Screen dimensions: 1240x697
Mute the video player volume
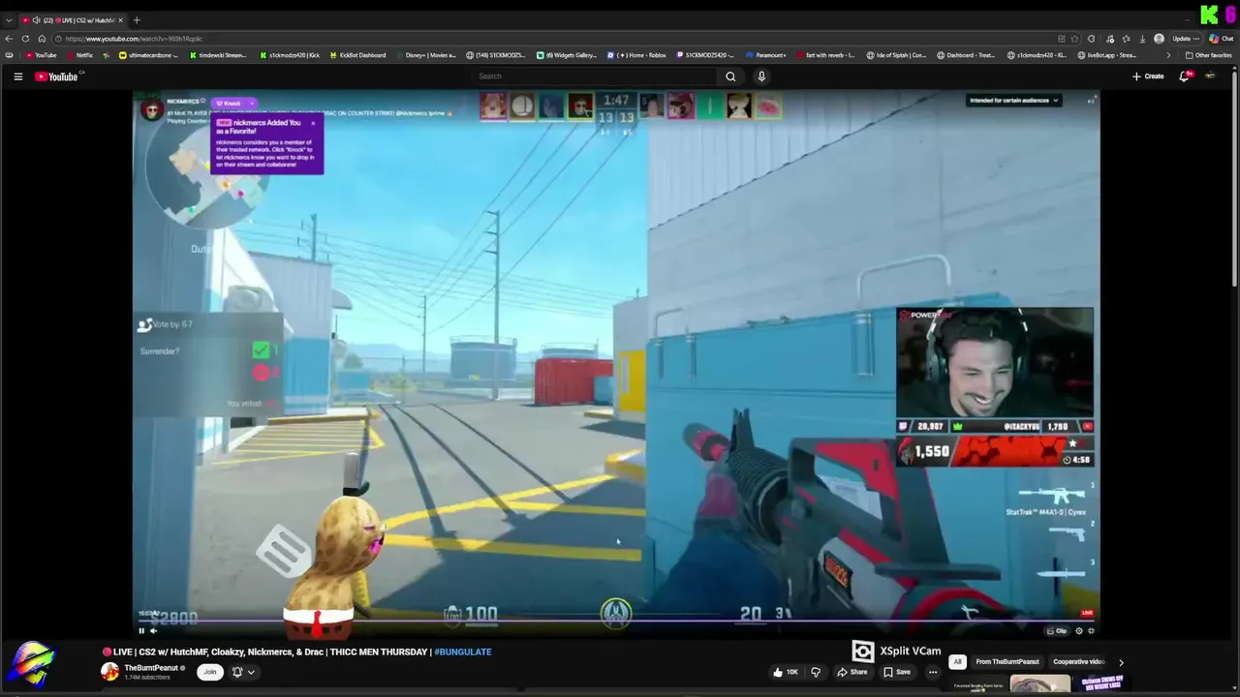tap(153, 631)
